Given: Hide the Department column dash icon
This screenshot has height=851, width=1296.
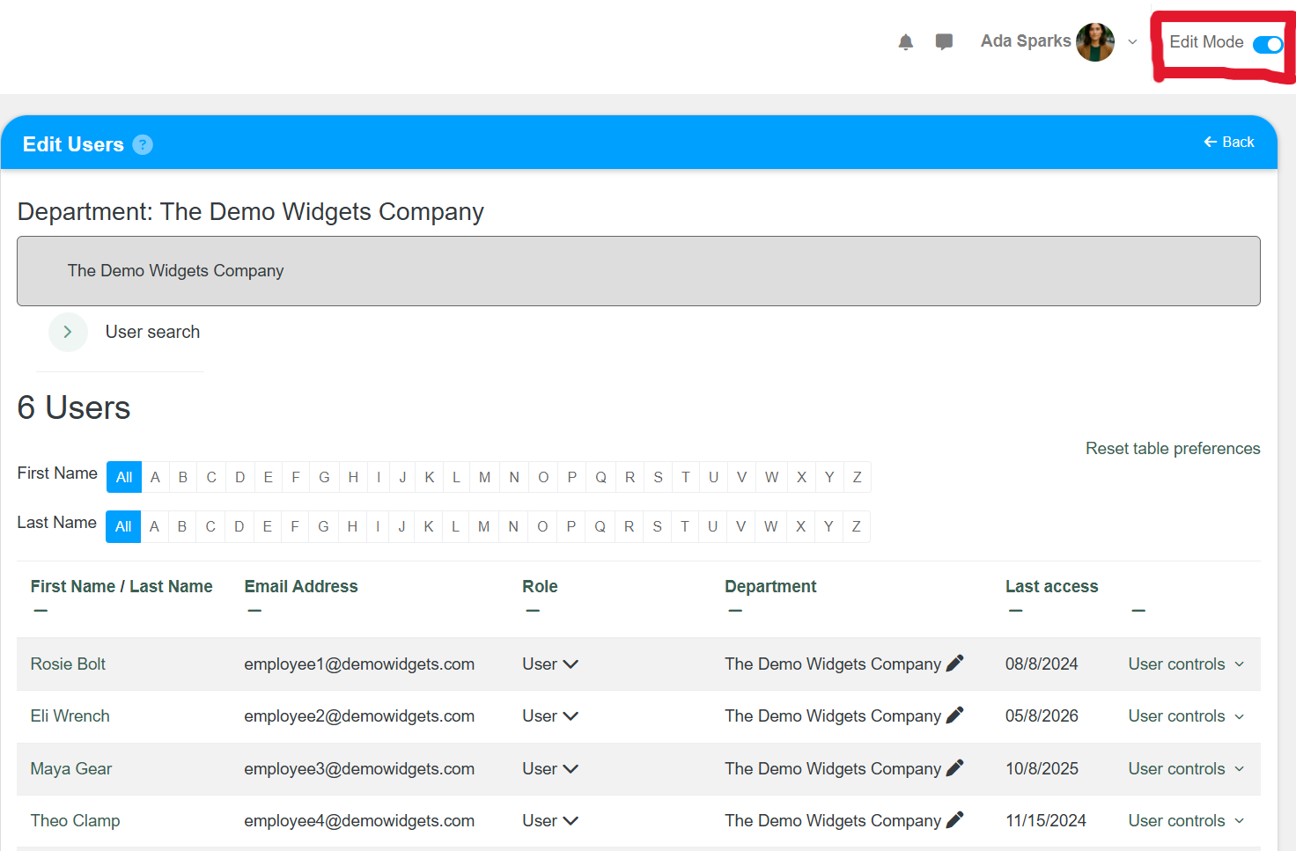Looking at the screenshot, I should (x=735, y=610).
